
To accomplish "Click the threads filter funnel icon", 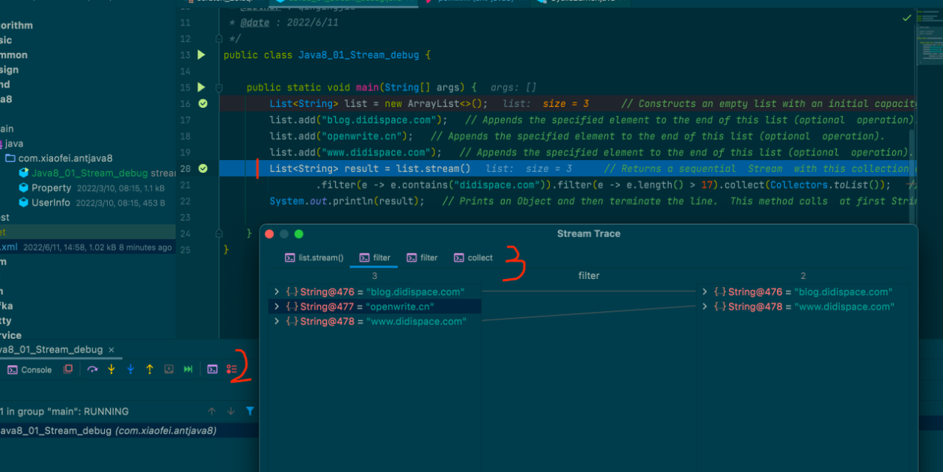I will tap(250, 411).
